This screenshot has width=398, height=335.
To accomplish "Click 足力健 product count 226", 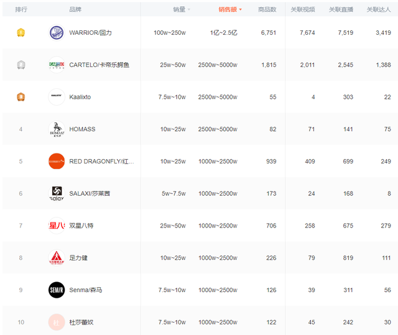I will (x=271, y=258).
